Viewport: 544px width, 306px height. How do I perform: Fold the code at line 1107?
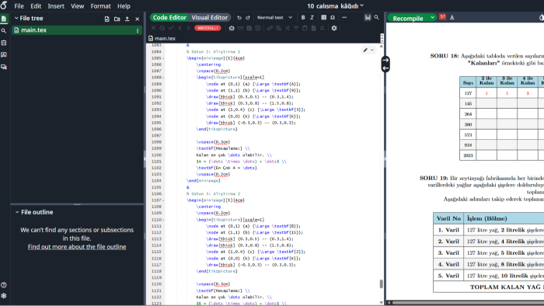163,200
